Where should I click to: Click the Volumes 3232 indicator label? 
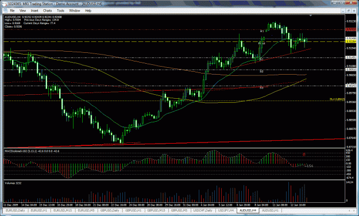13,183
